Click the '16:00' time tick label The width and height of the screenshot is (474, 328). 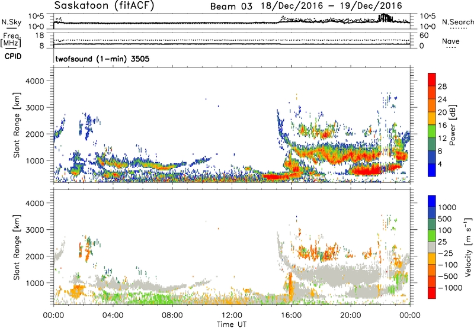tap(291, 316)
